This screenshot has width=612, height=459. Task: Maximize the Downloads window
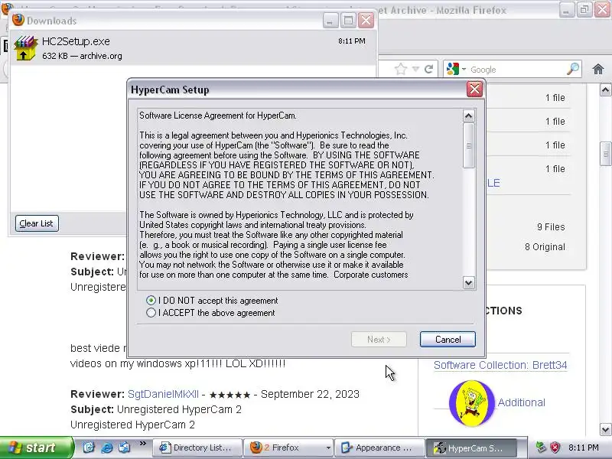tap(348, 21)
